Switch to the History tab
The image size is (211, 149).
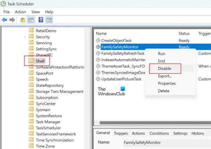pos(198,133)
